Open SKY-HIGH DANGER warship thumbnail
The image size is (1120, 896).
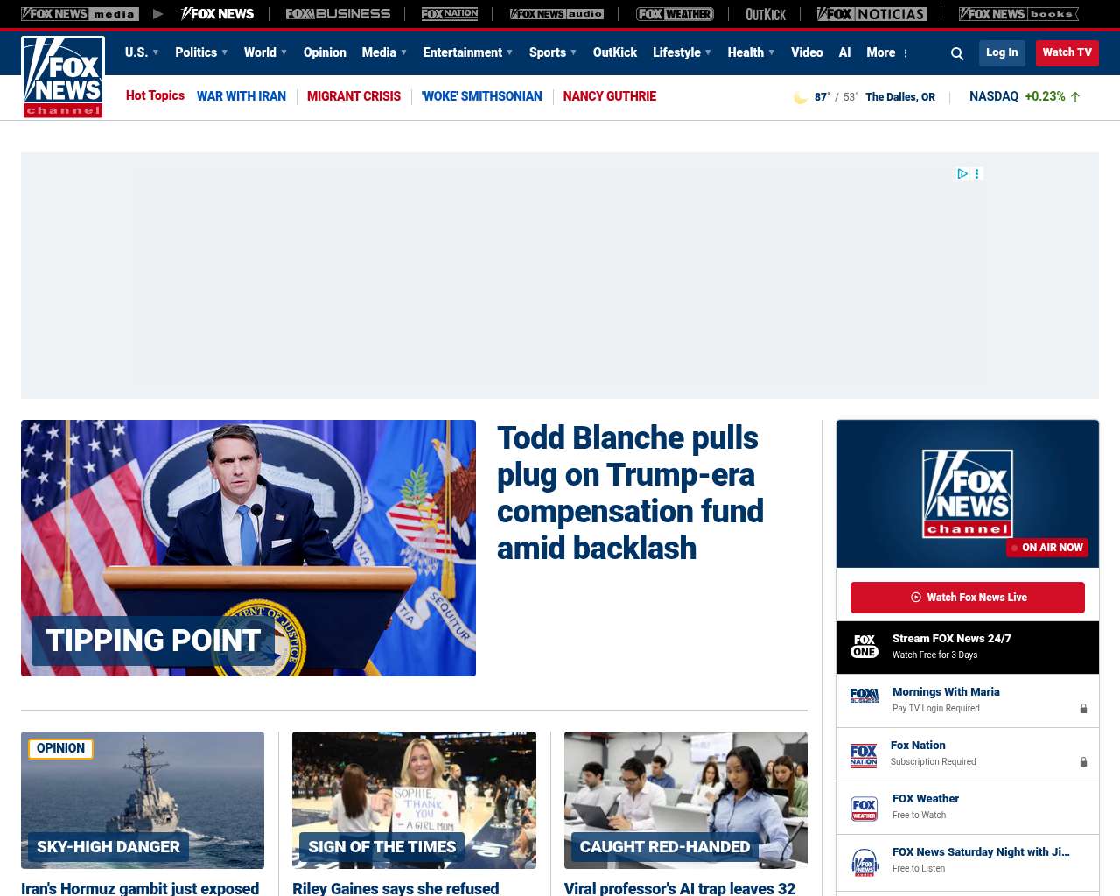pyautogui.click(x=143, y=800)
